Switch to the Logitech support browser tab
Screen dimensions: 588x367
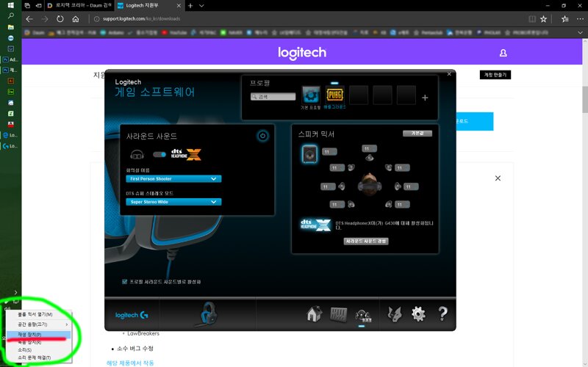148,6
